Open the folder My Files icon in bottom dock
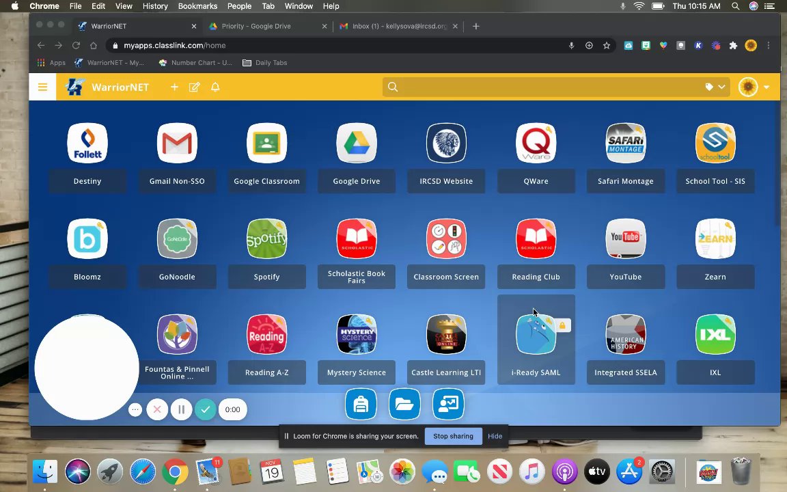This screenshot has width=787, height=492. [x=404, y=404]
